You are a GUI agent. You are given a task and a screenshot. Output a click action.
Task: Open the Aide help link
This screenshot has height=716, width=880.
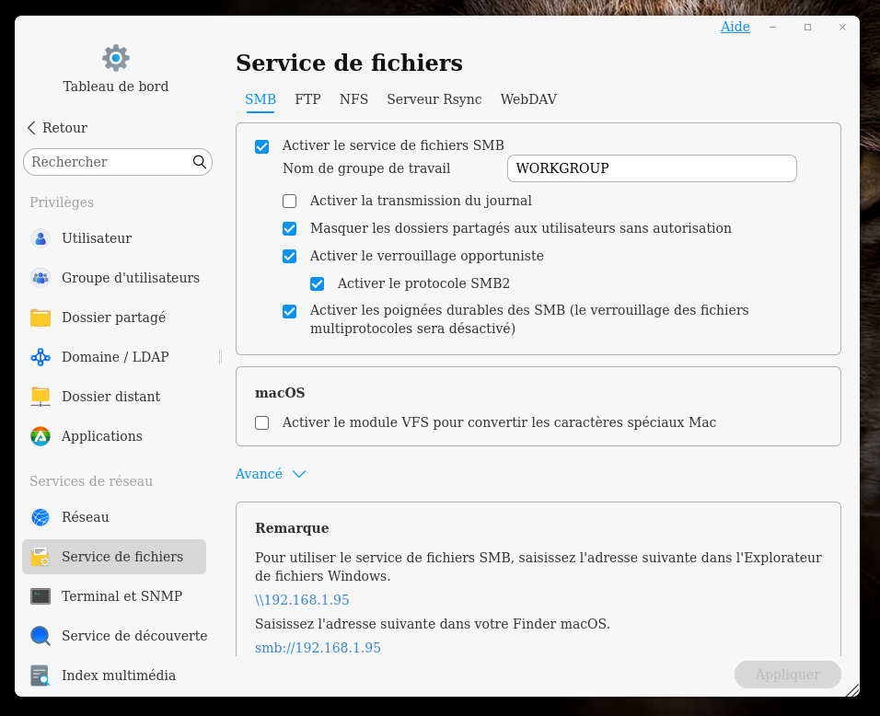(735, 27)
